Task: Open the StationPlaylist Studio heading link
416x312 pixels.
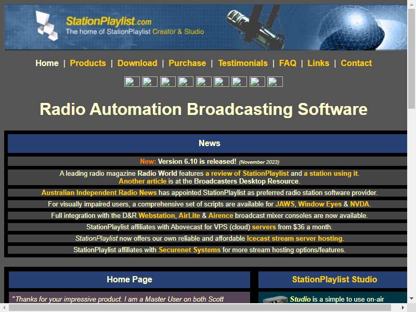Action: pos(334,279)
